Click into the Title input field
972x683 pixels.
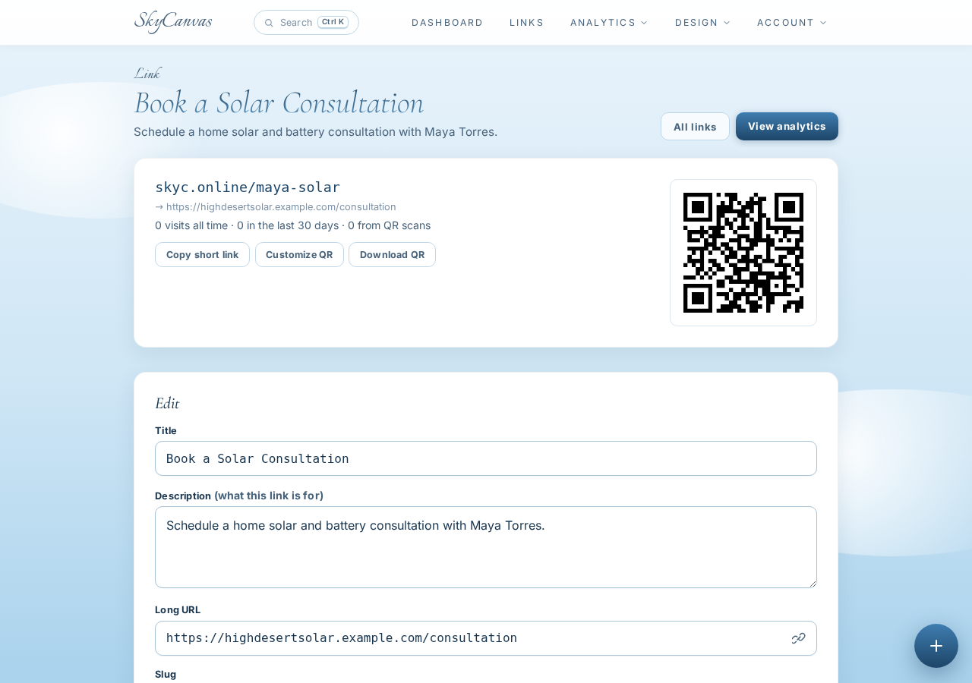486,458
